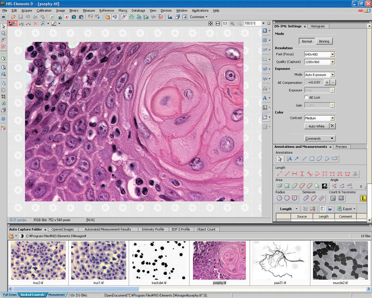Switch to the Intensity Profile tab
This screenshot has height=298, width=372.
[x=153, y=229]
